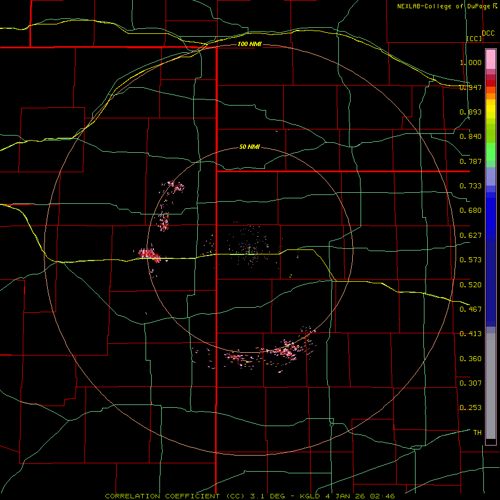The image size is (500, 500).
Task: Click the 0.733 color scale value
Action: pyautogui.click(x=471, y=186)
